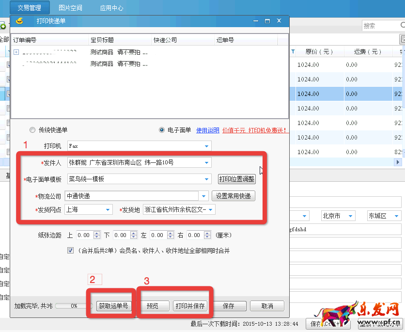Maximize the 打印快递单 dialog
Screen dimensions: 405x332
point(267,21)
